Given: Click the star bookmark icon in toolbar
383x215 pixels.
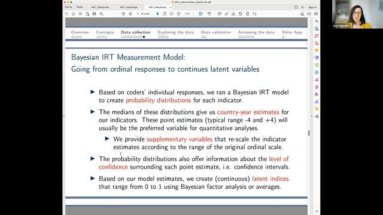Looking at the screenshot, I should [x=73, y=14].
